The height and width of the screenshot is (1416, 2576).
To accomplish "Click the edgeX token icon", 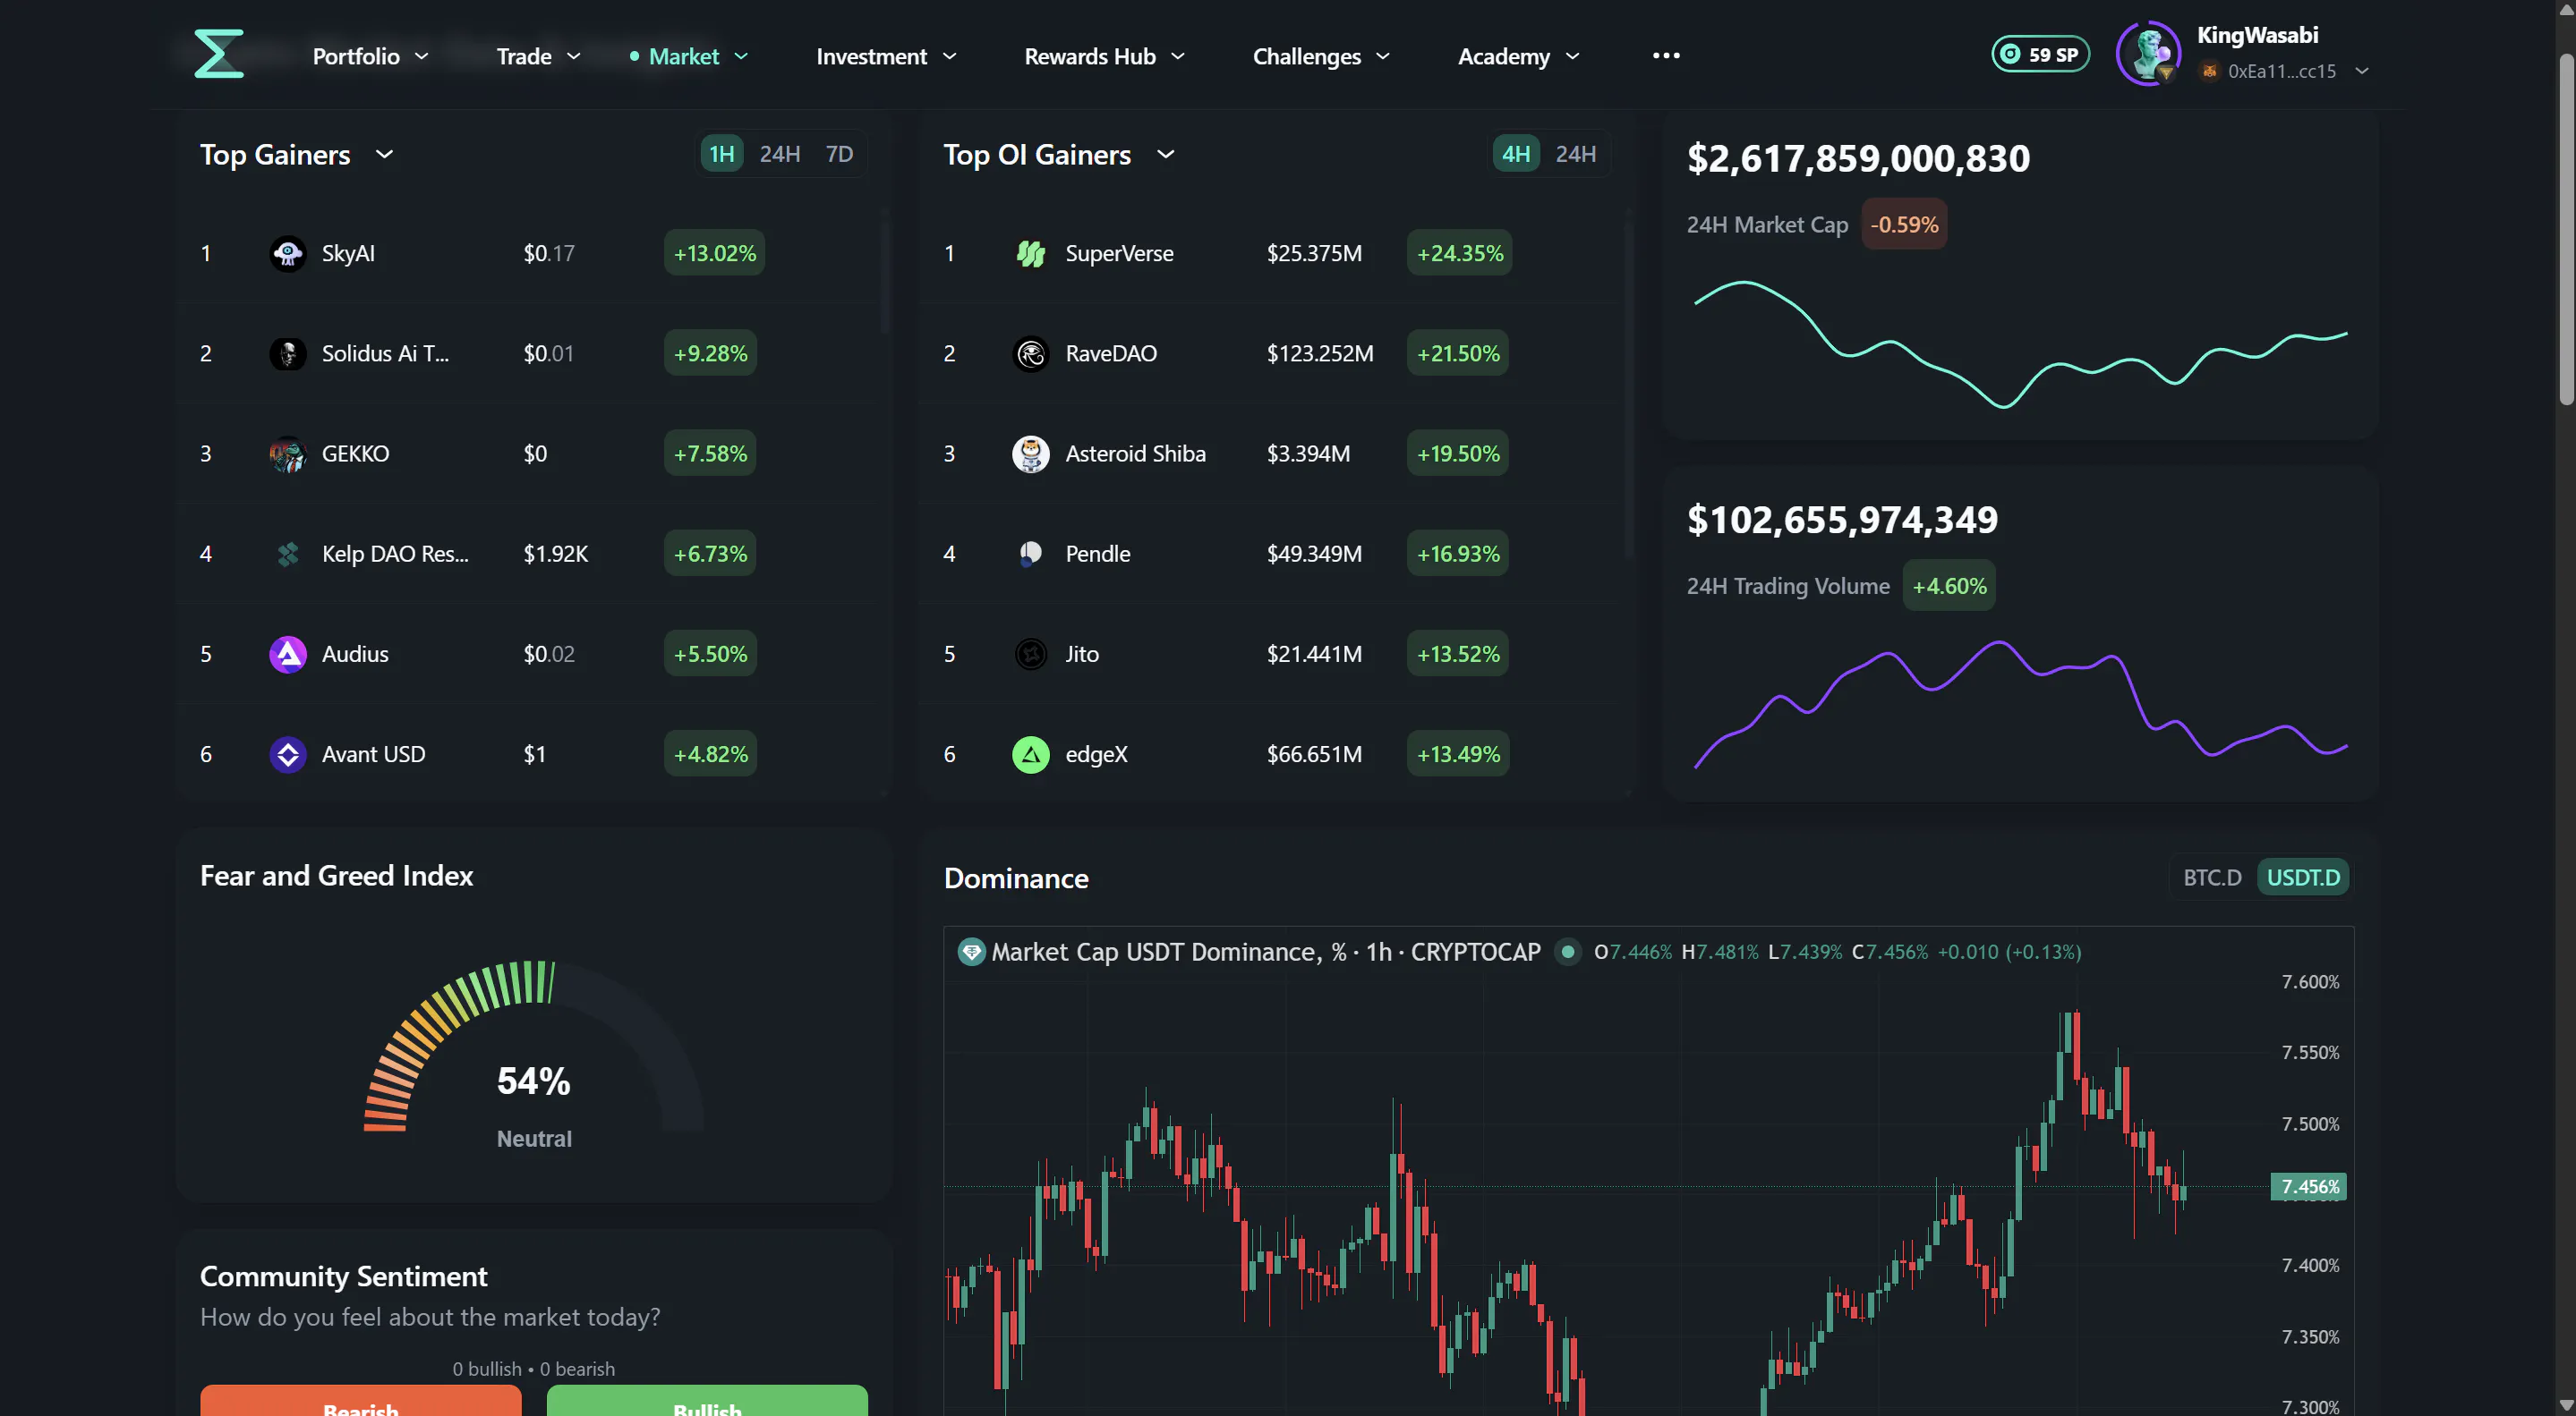I will click(x=1031, y=753).
